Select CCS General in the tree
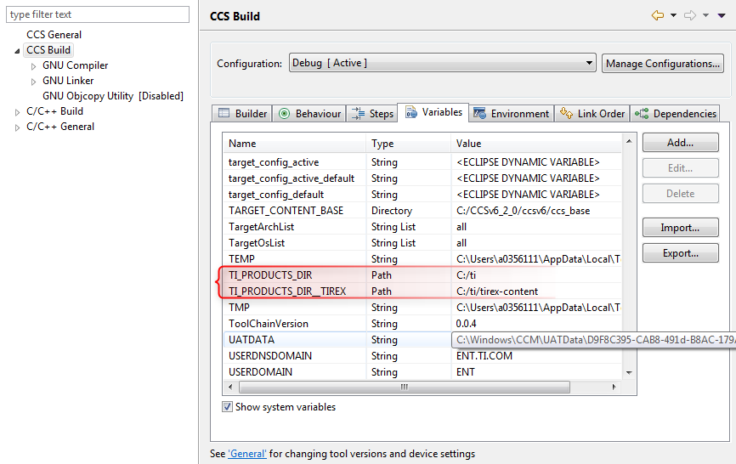 pos(54,35)
